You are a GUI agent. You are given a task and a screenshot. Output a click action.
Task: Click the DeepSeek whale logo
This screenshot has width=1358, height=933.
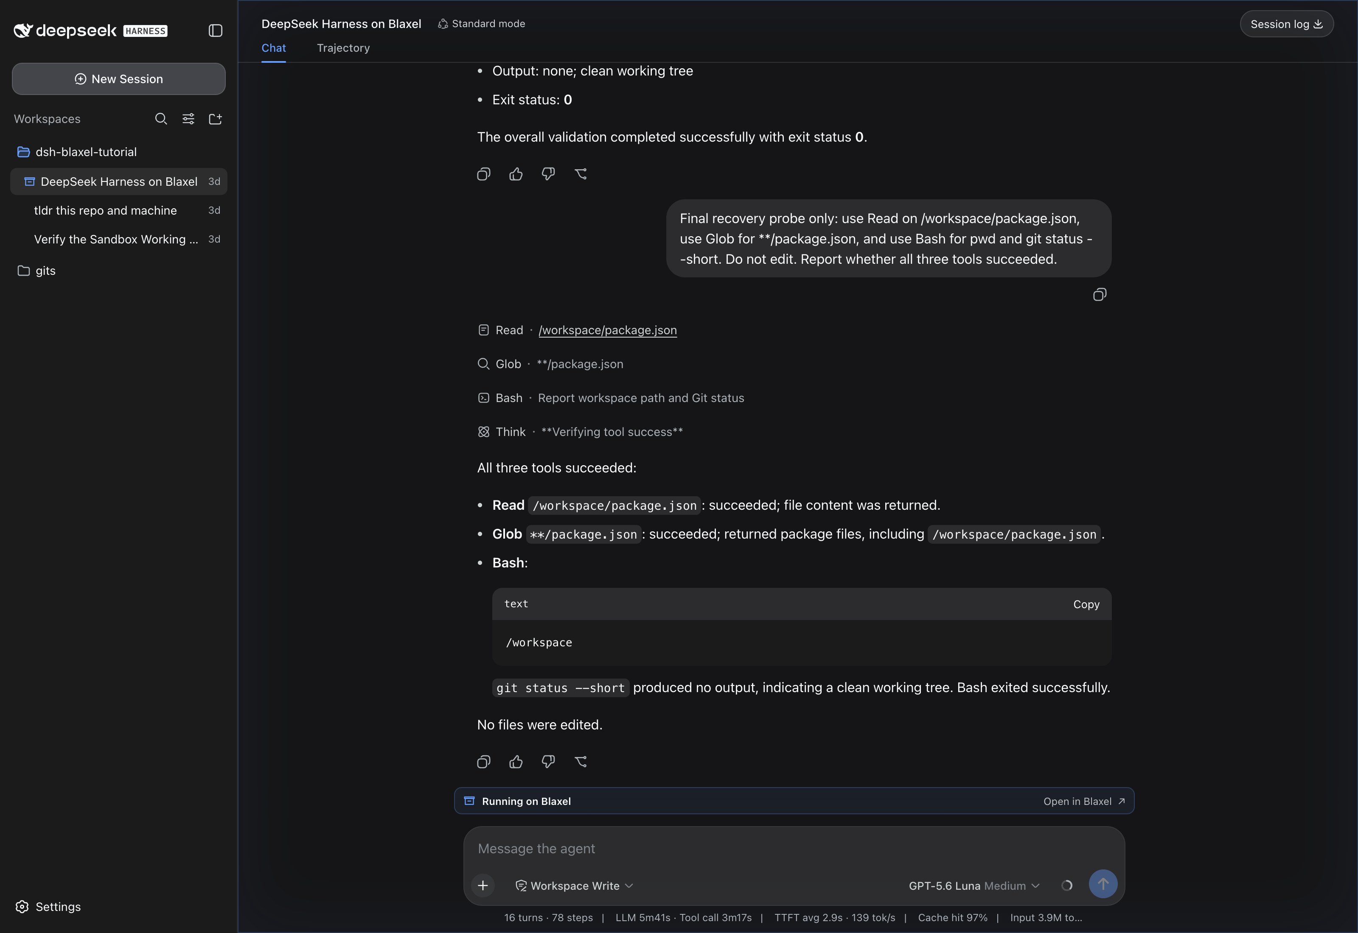pos(23,31)
